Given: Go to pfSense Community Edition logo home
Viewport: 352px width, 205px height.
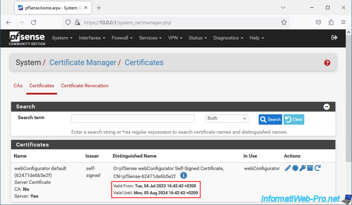Looking at the screenshot, I should point(27,38).
